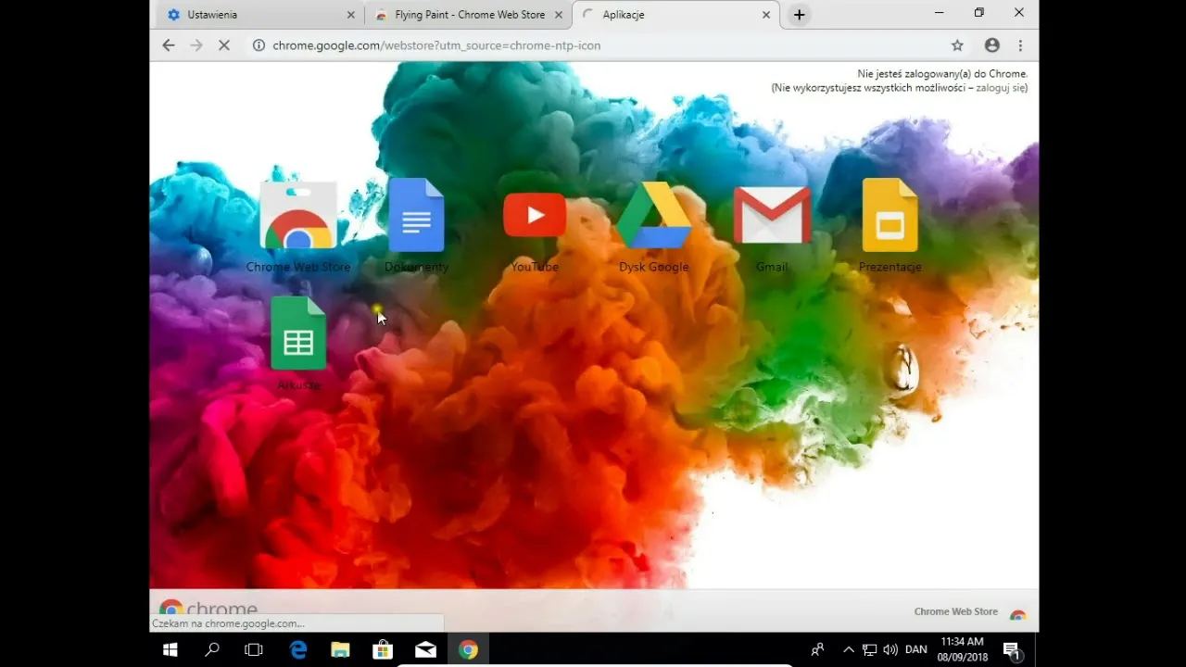The height and width of the screenshot is (667, 1186).
Task: Open the Dysk Google app icon
Action: click(654, 215)
